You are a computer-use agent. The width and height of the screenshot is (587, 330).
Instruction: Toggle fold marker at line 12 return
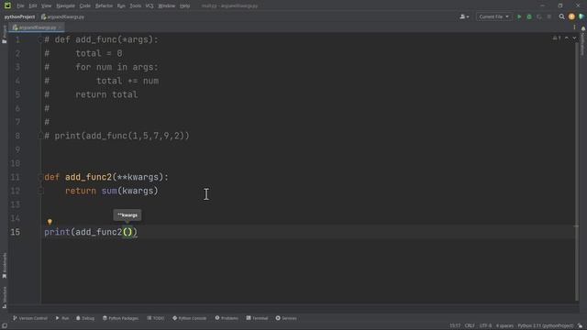(x=40, y=191)
